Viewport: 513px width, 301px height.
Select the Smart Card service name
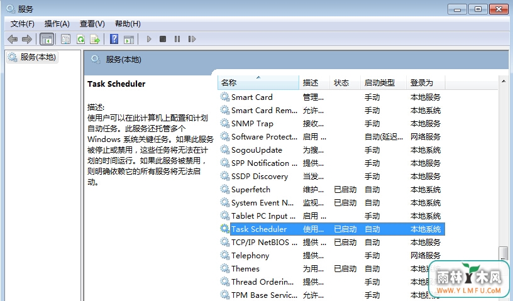(251, 97)
